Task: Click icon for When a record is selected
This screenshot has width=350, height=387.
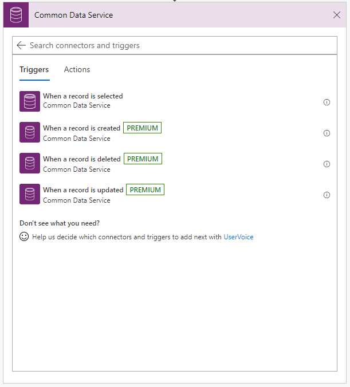Action: [x=30, y=101]
